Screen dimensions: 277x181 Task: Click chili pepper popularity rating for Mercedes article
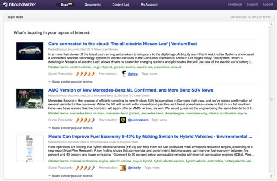click(x=85, y=120)
